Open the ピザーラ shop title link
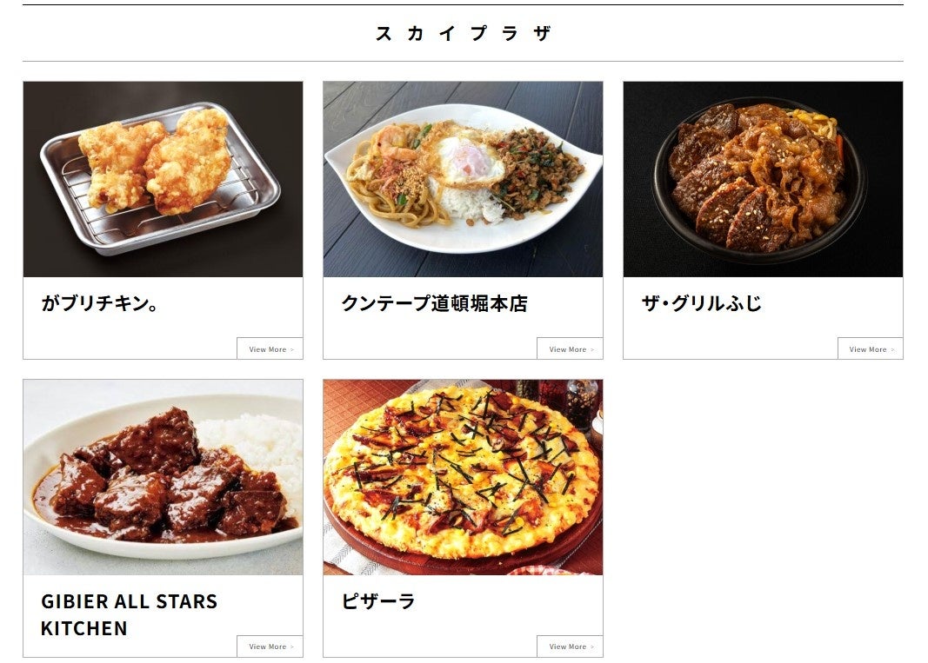This screenshot has height=663, width=928. click(x=378, y=601)
